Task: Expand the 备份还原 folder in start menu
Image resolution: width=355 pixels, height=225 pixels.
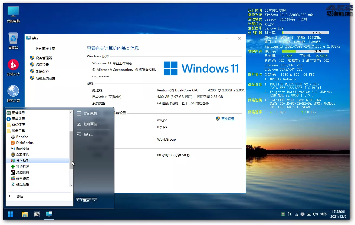Action: [x=38, y=125]
